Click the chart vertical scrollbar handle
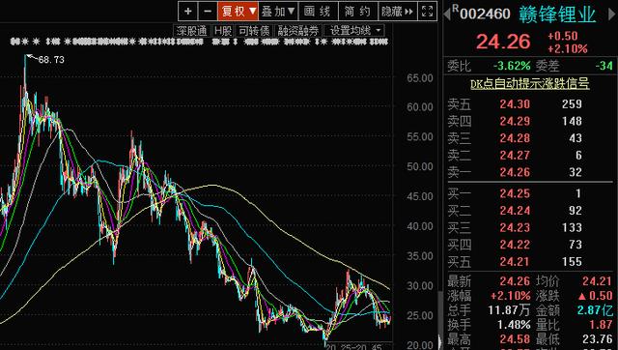Image resolution: width=618 pixels, height=350 pixels. [x=440, y=320]
